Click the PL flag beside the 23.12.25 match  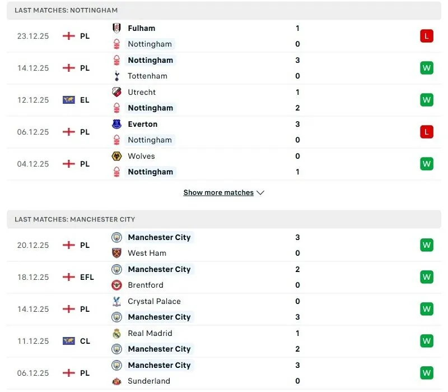click(69, 36)
